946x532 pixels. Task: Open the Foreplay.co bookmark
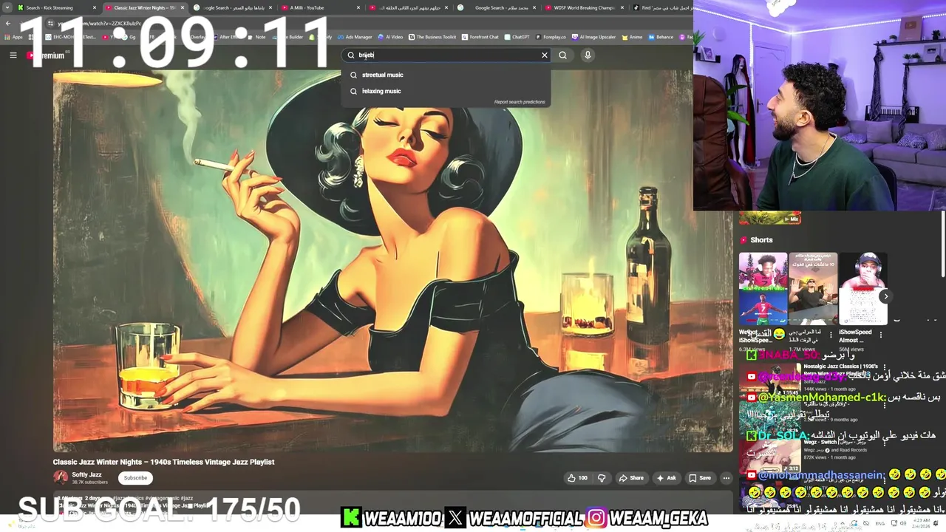[551, 37]
